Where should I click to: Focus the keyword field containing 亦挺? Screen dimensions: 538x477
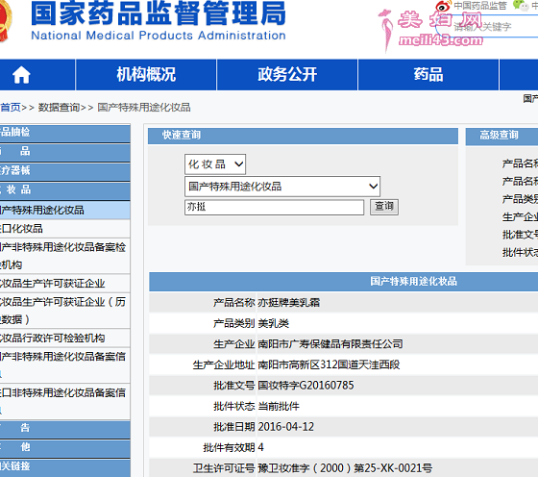tap(274, 208)
